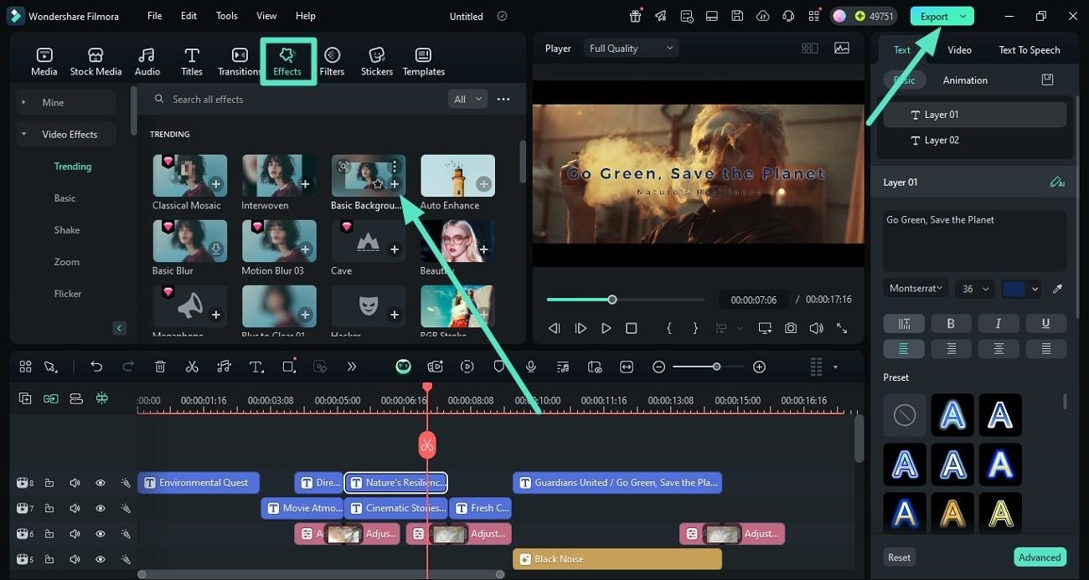The image size is (1089, 580).
Task: Open the Transitions panel
Action: coord(240,62)
